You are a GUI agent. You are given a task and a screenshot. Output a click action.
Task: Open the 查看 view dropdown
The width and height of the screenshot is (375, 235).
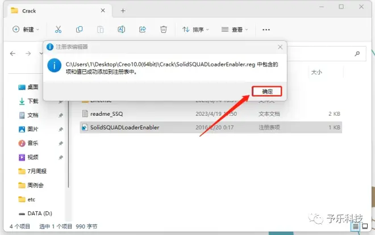coord(234,30)
